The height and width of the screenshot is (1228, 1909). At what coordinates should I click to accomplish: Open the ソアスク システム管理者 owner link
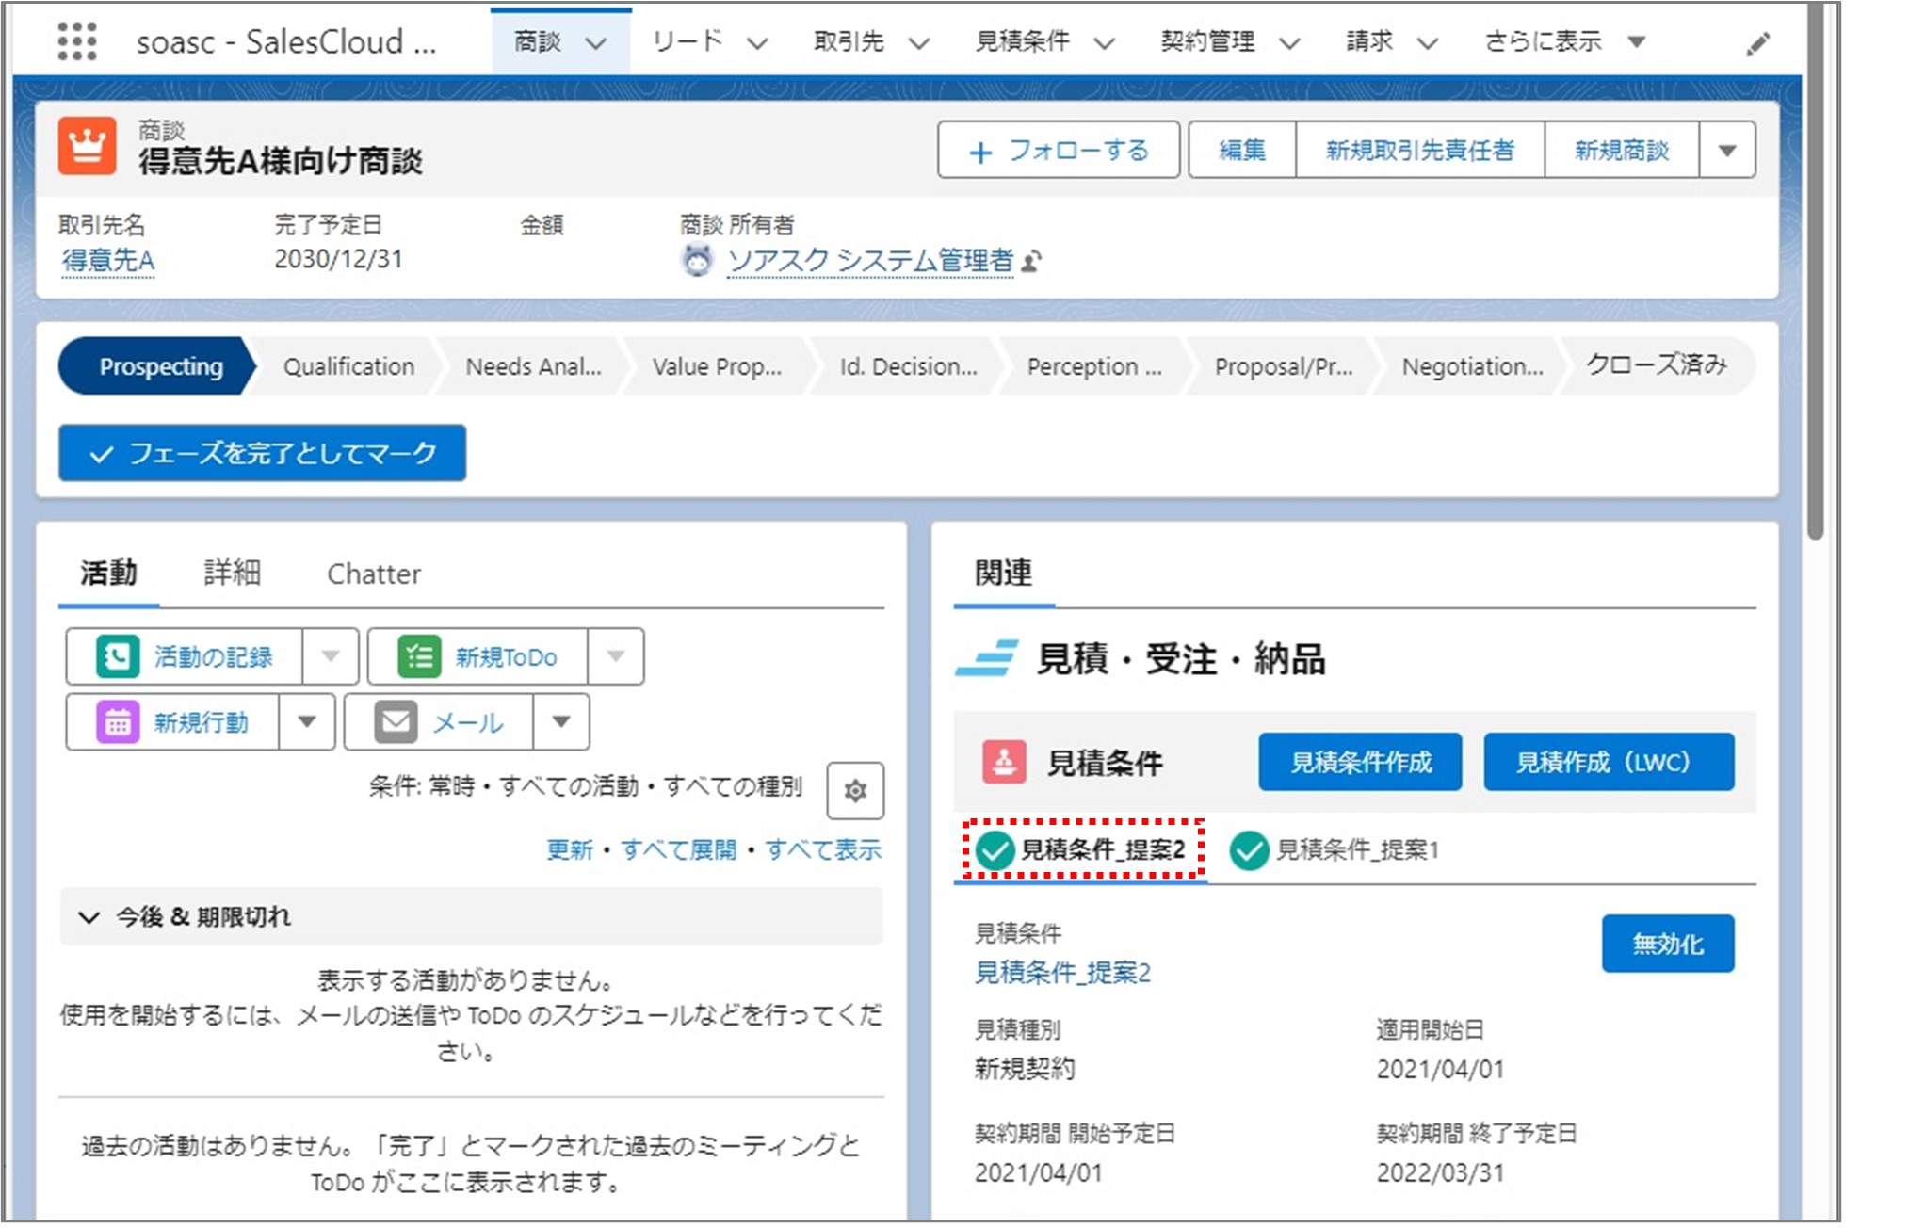pos(870,260)
